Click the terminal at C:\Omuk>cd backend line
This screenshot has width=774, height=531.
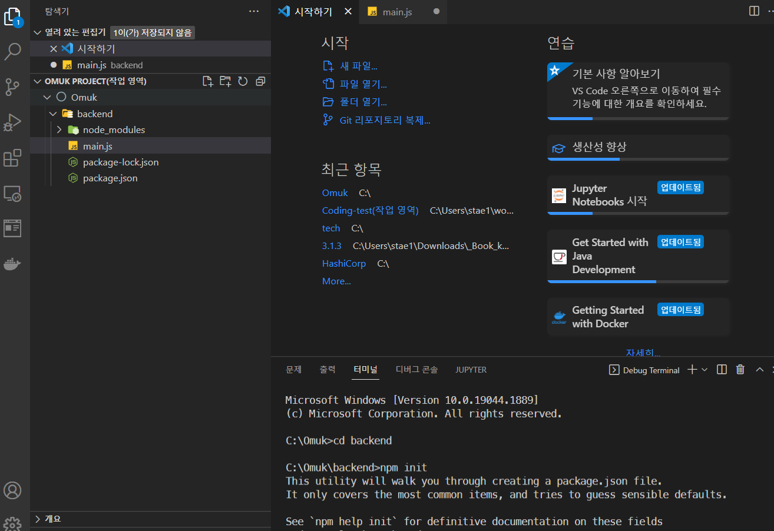pos(339,440)
